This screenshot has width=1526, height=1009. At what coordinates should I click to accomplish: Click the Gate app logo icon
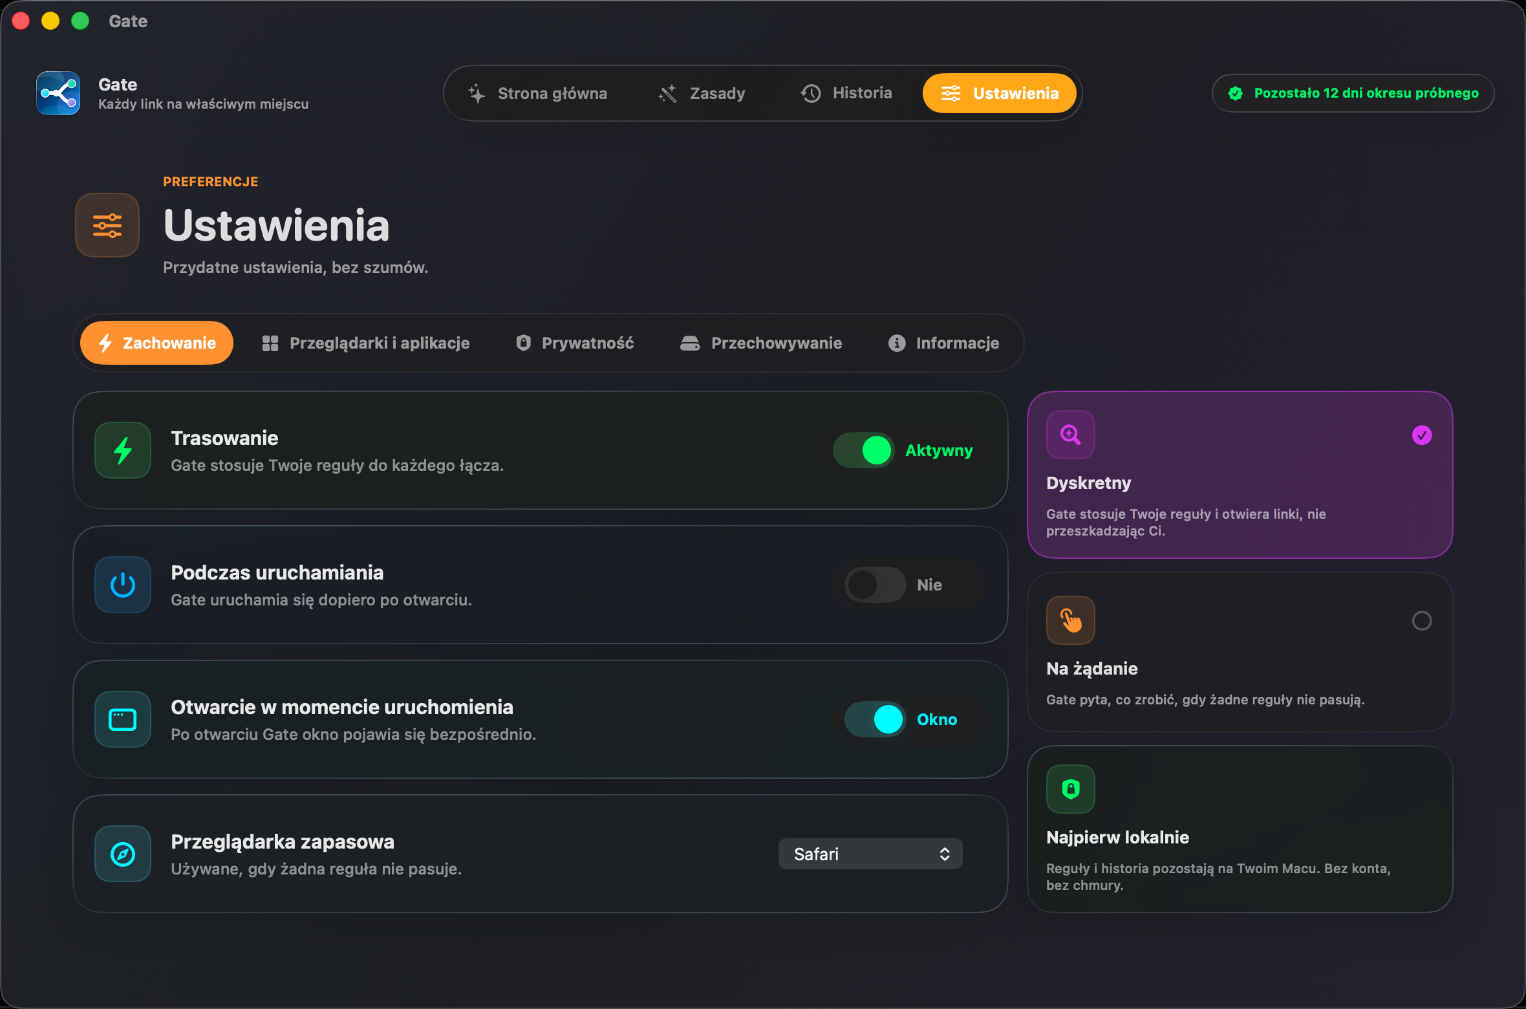click(58, 93)
